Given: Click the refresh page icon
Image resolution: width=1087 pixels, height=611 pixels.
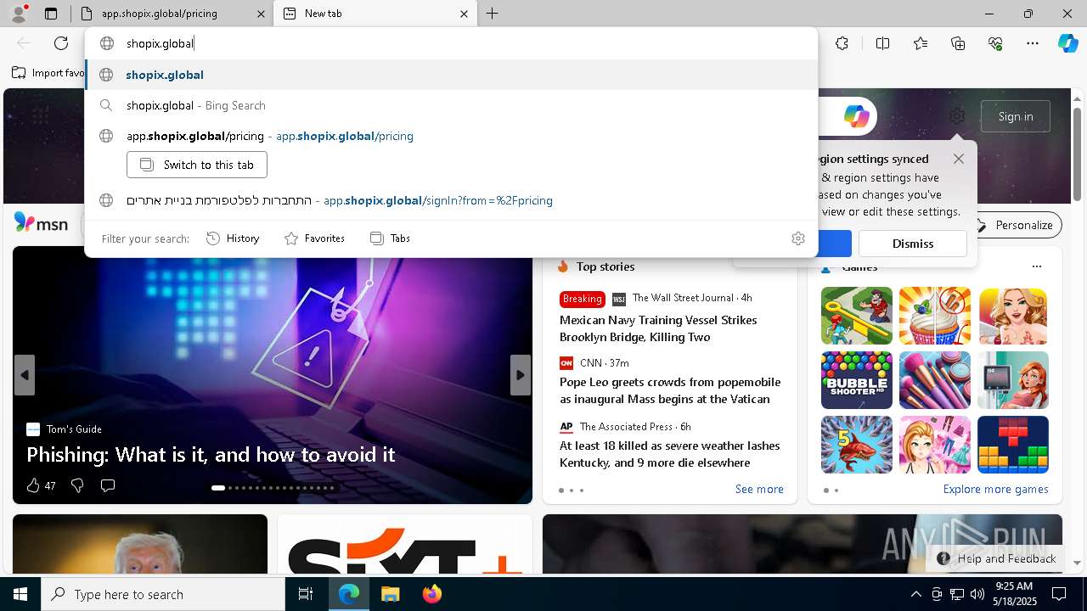Looking at the screenshot, I should (61, 43).
